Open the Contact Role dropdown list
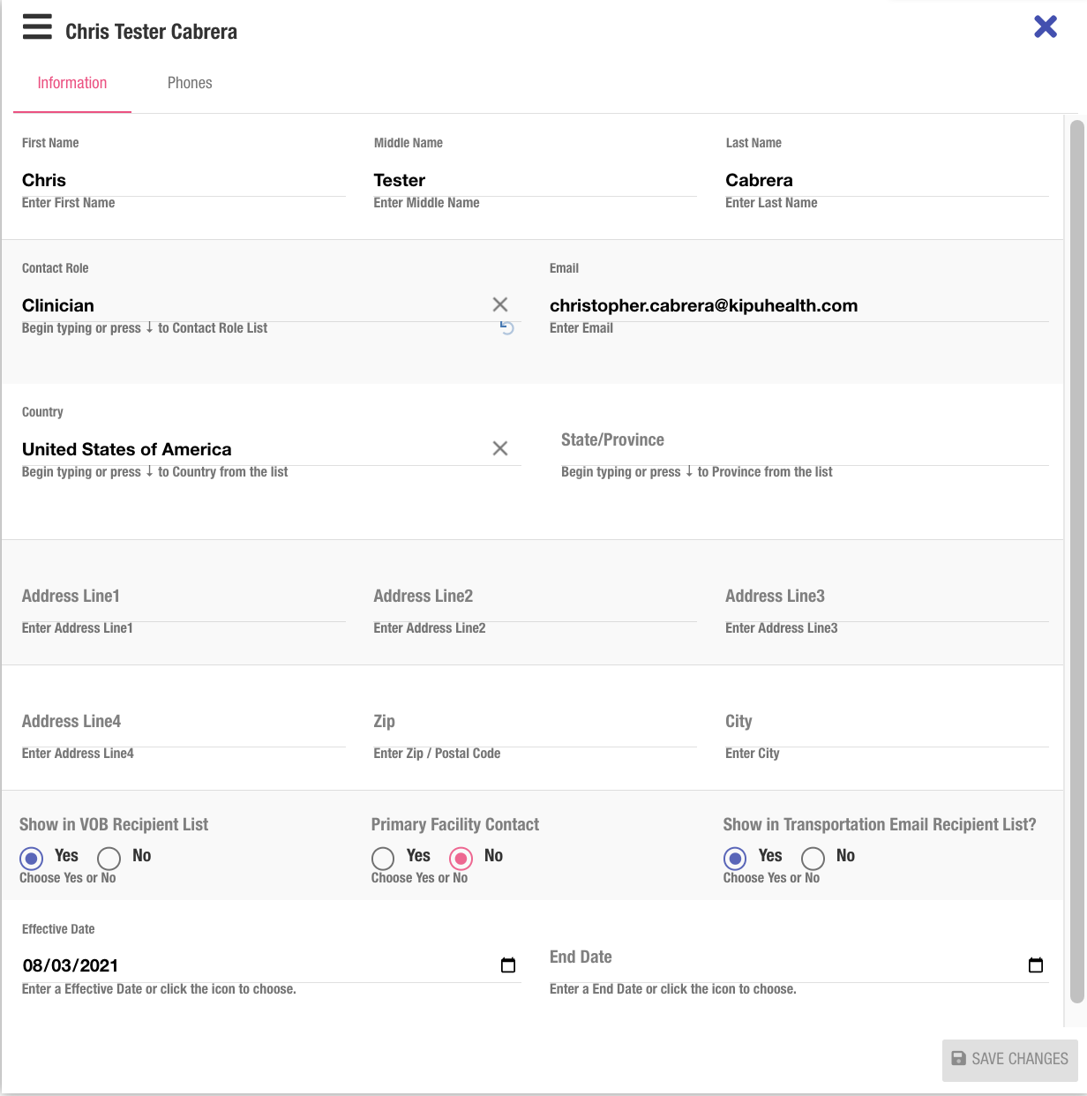Viewport: 1087px width, 1096px height. pos(247,305)
